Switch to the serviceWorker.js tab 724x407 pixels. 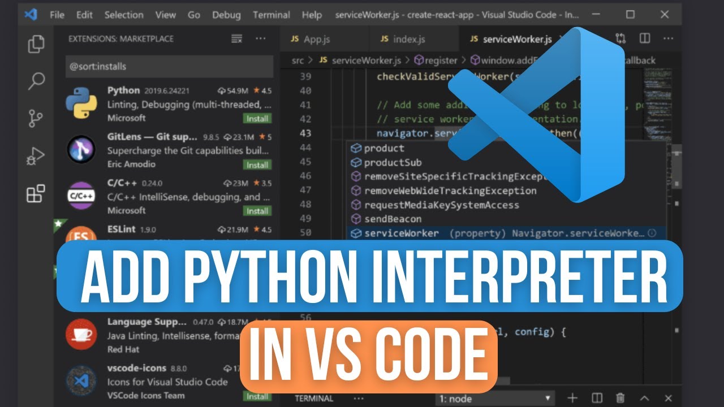point(511,39)
